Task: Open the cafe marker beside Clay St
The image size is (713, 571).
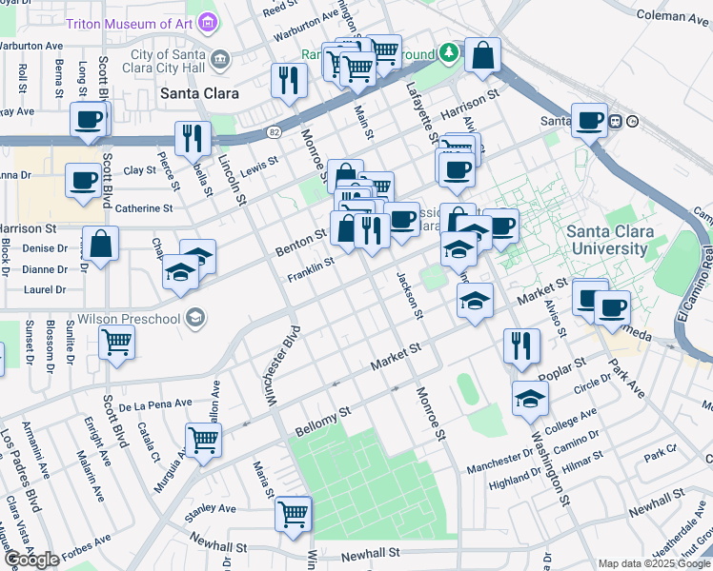Action: tap(83, 184)
